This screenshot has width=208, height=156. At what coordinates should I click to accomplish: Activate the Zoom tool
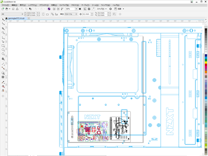[3, 32]
